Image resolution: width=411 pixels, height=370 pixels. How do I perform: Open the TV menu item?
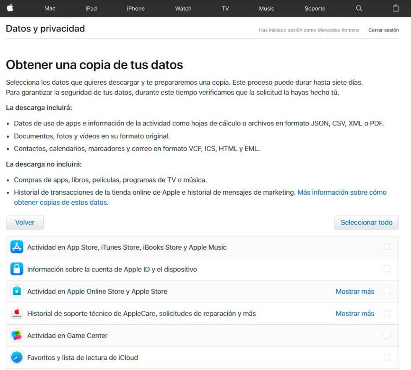click(225, 8)
